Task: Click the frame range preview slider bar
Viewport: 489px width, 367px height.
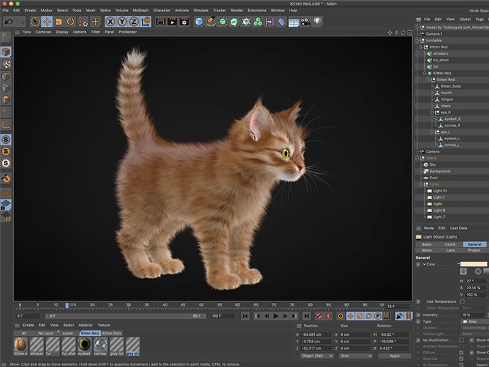Action: pos(125,316)
